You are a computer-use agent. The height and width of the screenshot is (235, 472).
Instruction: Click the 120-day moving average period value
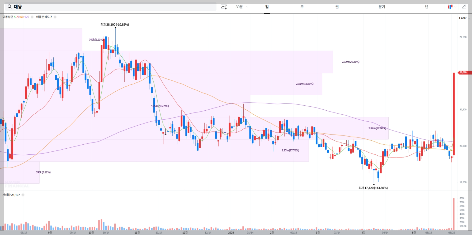27,17
